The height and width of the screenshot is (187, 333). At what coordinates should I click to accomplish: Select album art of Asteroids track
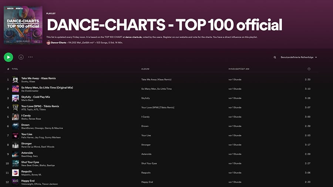[15, 154]
